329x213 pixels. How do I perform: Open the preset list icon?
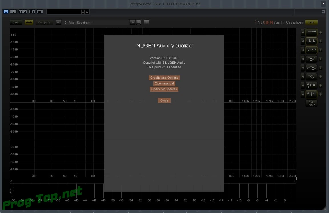(139, 22)
